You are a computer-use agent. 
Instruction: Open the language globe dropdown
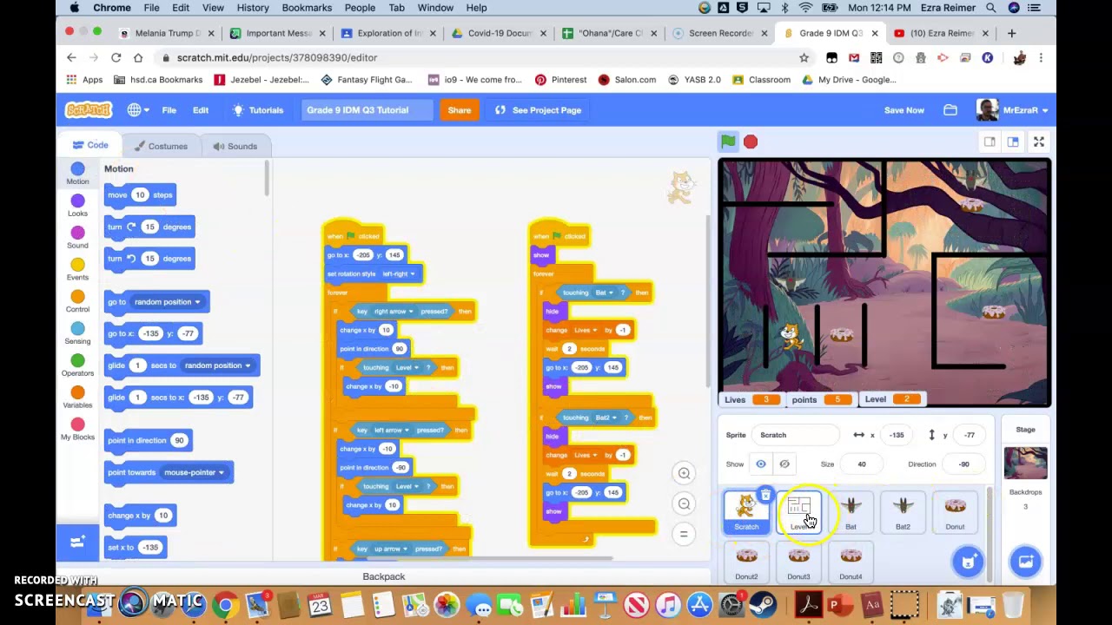pyautogui.click(x=138, y=110)
